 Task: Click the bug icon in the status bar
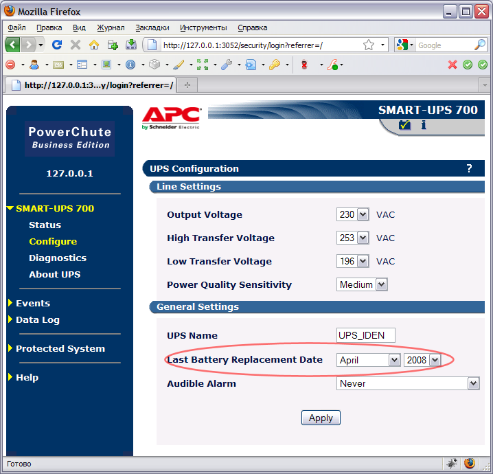click(452, 463)
